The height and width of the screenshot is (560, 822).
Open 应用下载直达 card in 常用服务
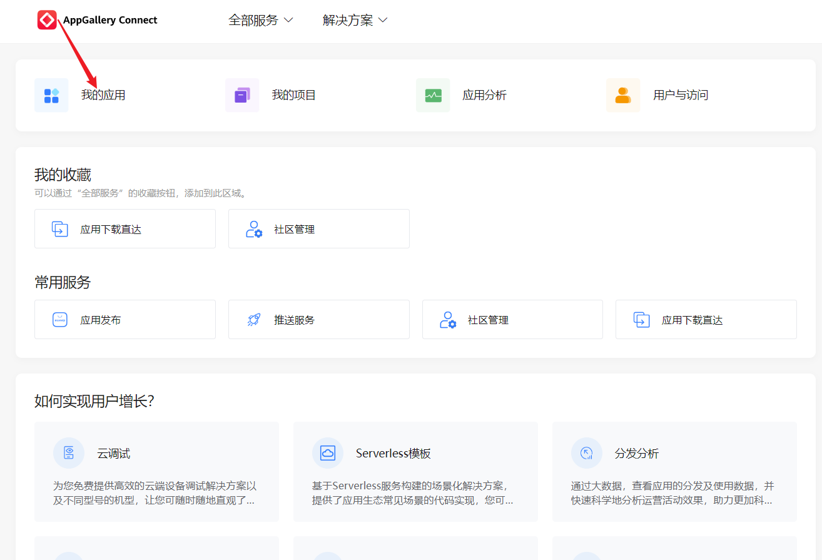click(x=706, y=320)
